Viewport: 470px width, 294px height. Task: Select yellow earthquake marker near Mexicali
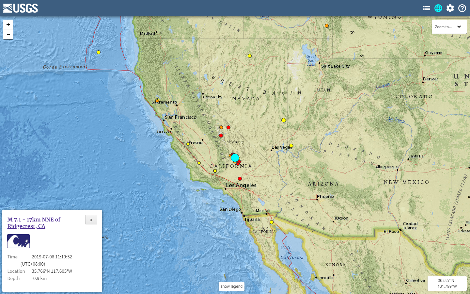(x=272, y=222)
